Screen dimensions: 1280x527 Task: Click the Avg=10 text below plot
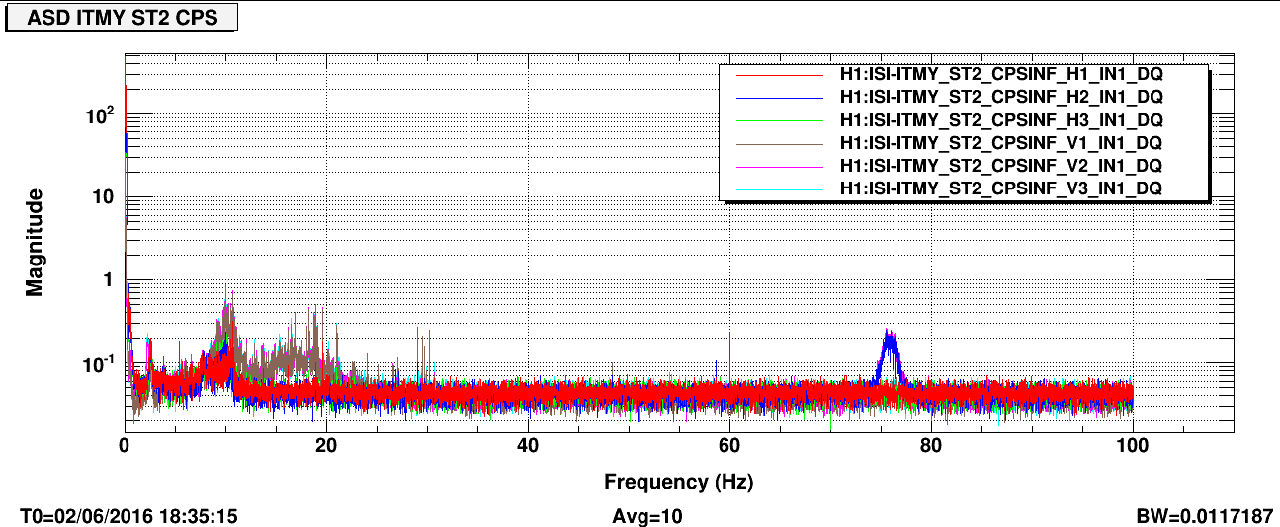click(647, 516)
